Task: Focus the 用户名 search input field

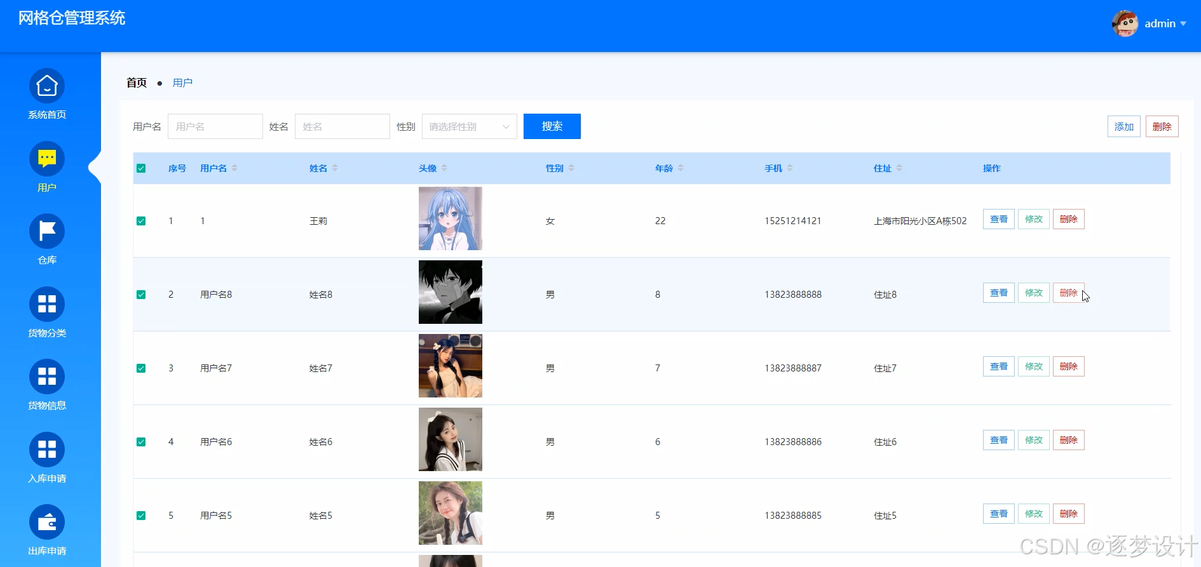Action: coord(215,126)
